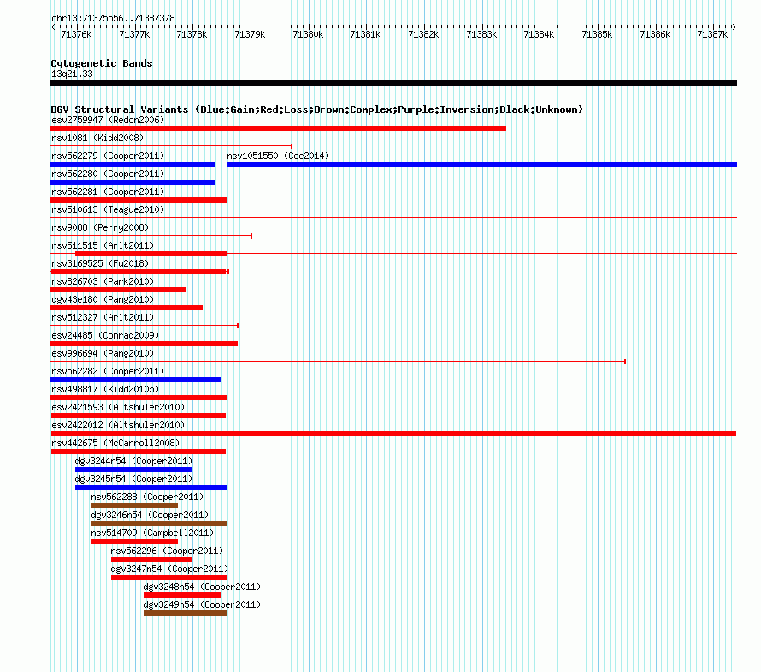Click nsv562282 (Cooper2011) label
This screenshot has width=761, height=672.
[108, 371]
